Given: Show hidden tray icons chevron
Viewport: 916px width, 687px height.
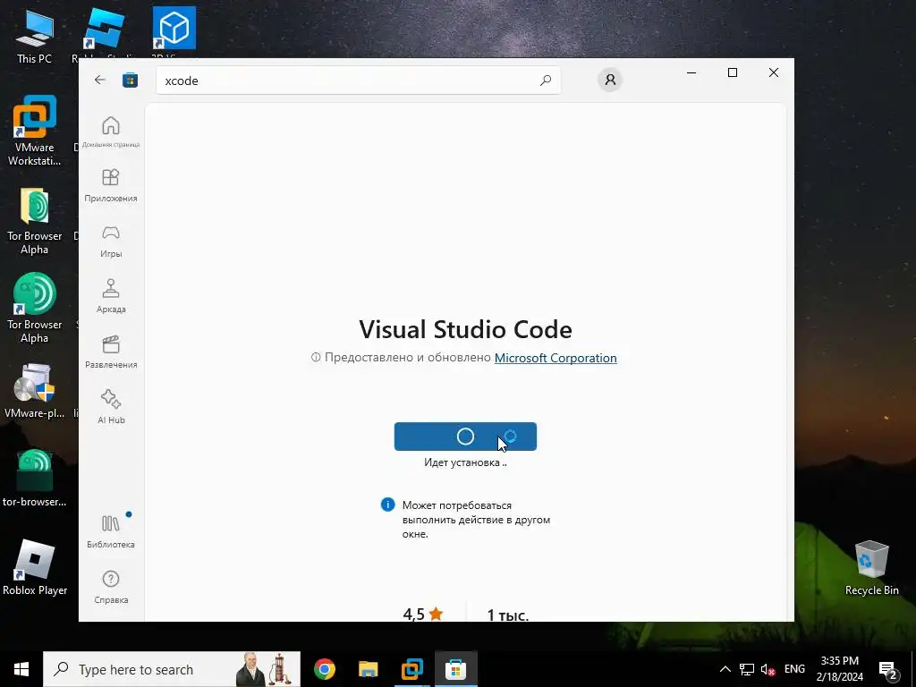Looking at the screenshot, I should click(725, 669).
